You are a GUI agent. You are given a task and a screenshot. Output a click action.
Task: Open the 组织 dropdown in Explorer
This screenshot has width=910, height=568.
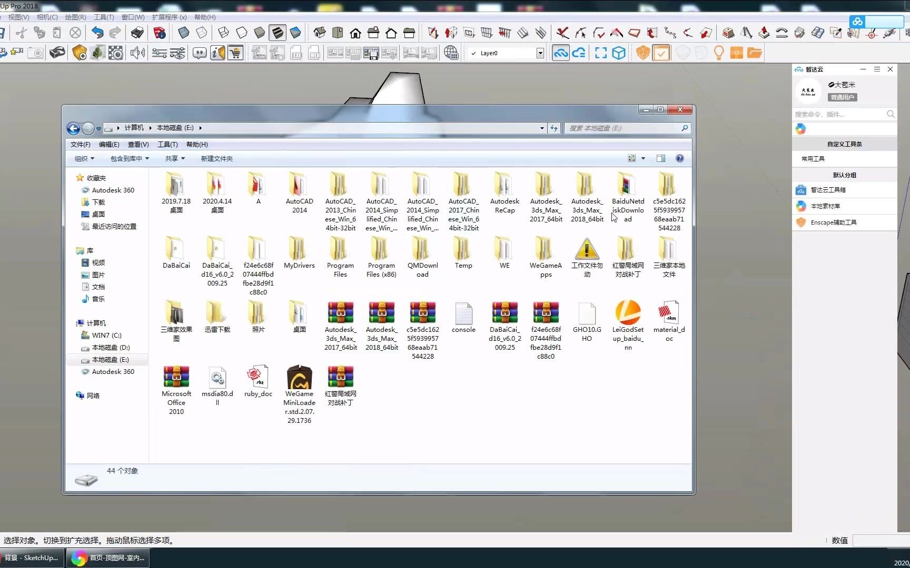pyautogui.click(x=84, y=158)
